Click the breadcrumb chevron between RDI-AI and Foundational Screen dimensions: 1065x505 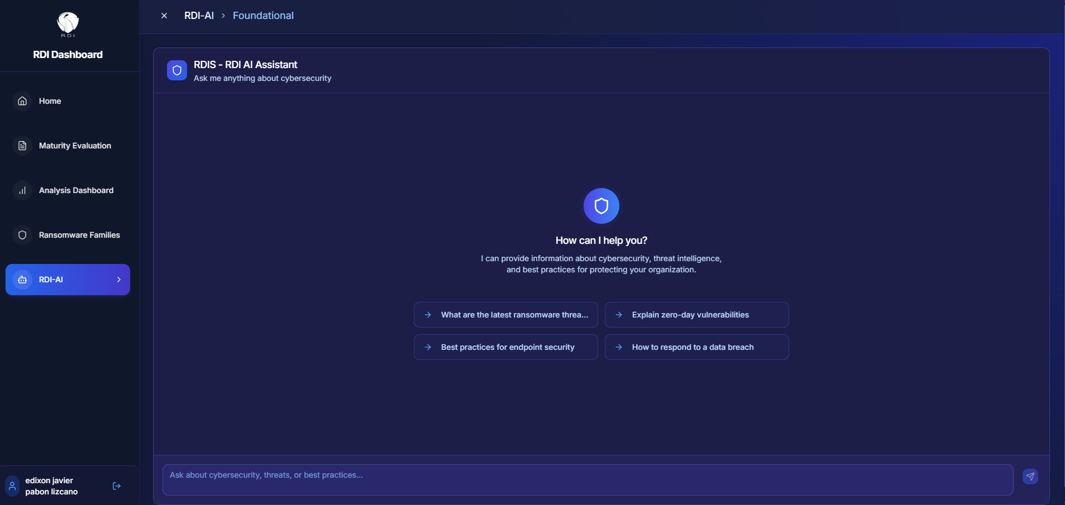(x=223, y=16)
